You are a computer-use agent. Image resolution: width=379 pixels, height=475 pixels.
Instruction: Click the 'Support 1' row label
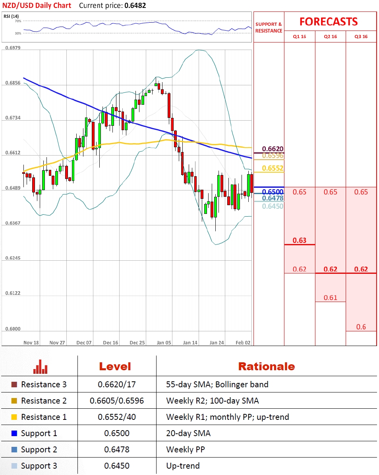39,433
